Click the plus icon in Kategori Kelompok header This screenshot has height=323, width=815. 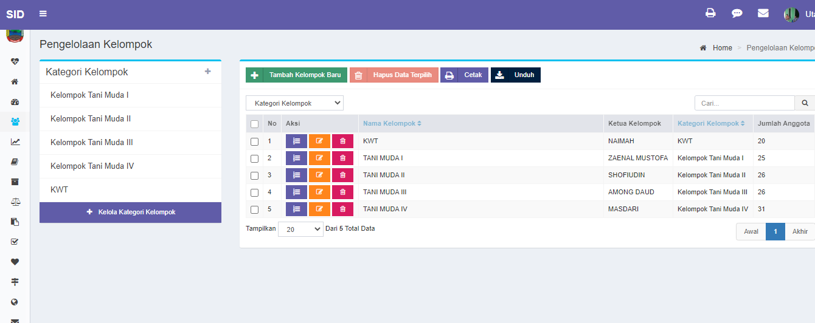point(207,72)
